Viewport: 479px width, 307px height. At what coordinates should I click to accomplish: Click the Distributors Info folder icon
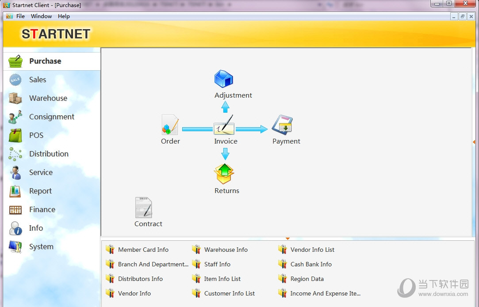[x=110, y=279]
